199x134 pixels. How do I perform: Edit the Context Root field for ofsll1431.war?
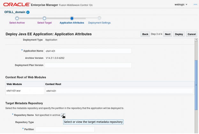click(119, 91)
